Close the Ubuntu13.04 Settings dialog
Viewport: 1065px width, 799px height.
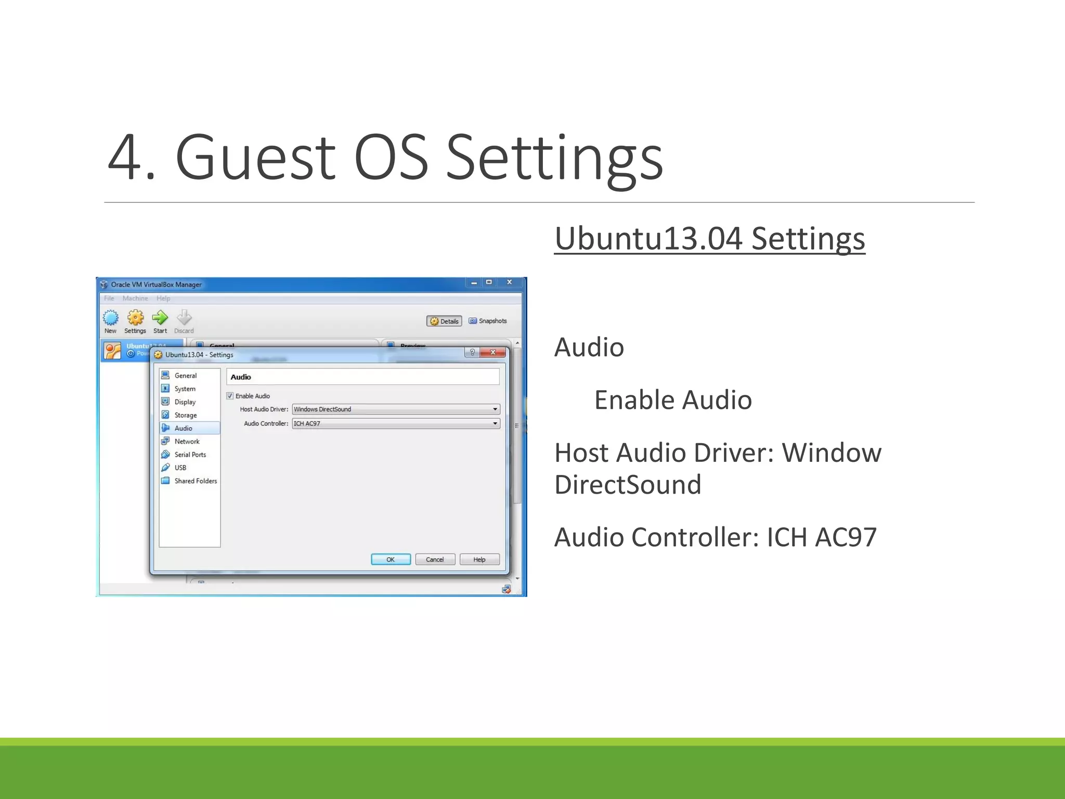(x=492, y=353)
